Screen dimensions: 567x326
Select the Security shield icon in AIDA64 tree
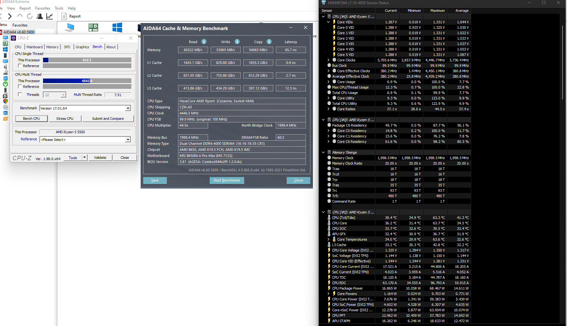coord(5,101)
